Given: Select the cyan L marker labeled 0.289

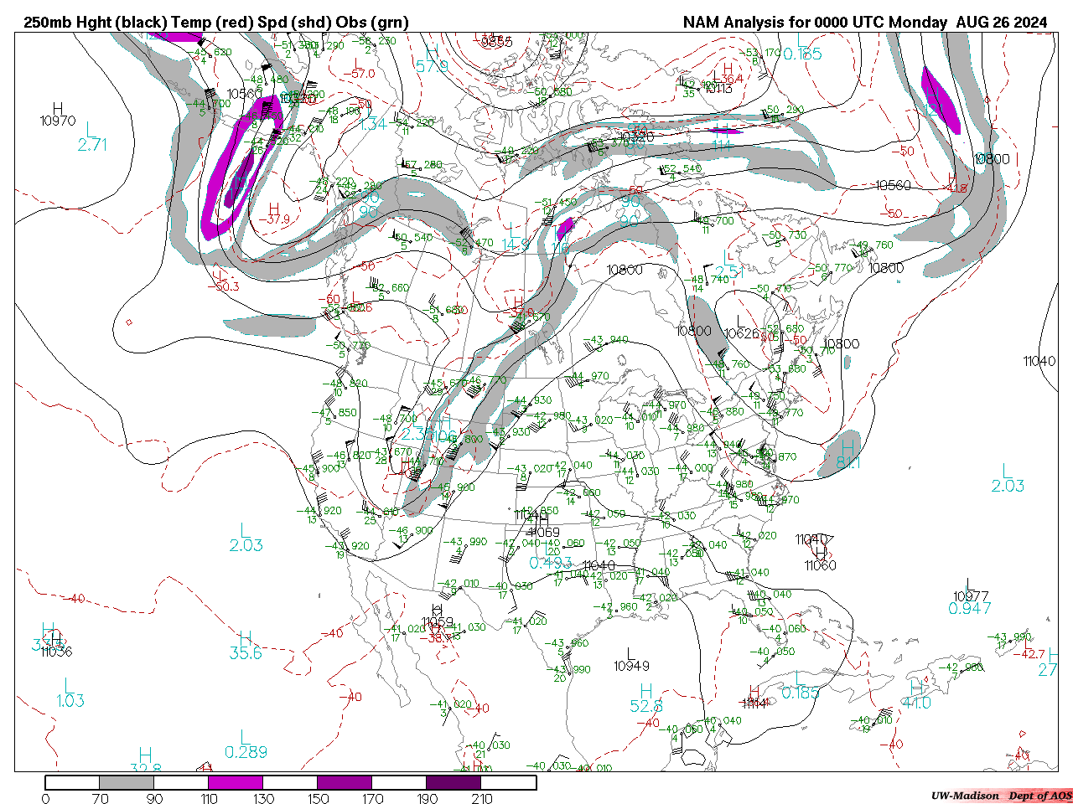Looking at the screenshot, I should pos(245,738).
